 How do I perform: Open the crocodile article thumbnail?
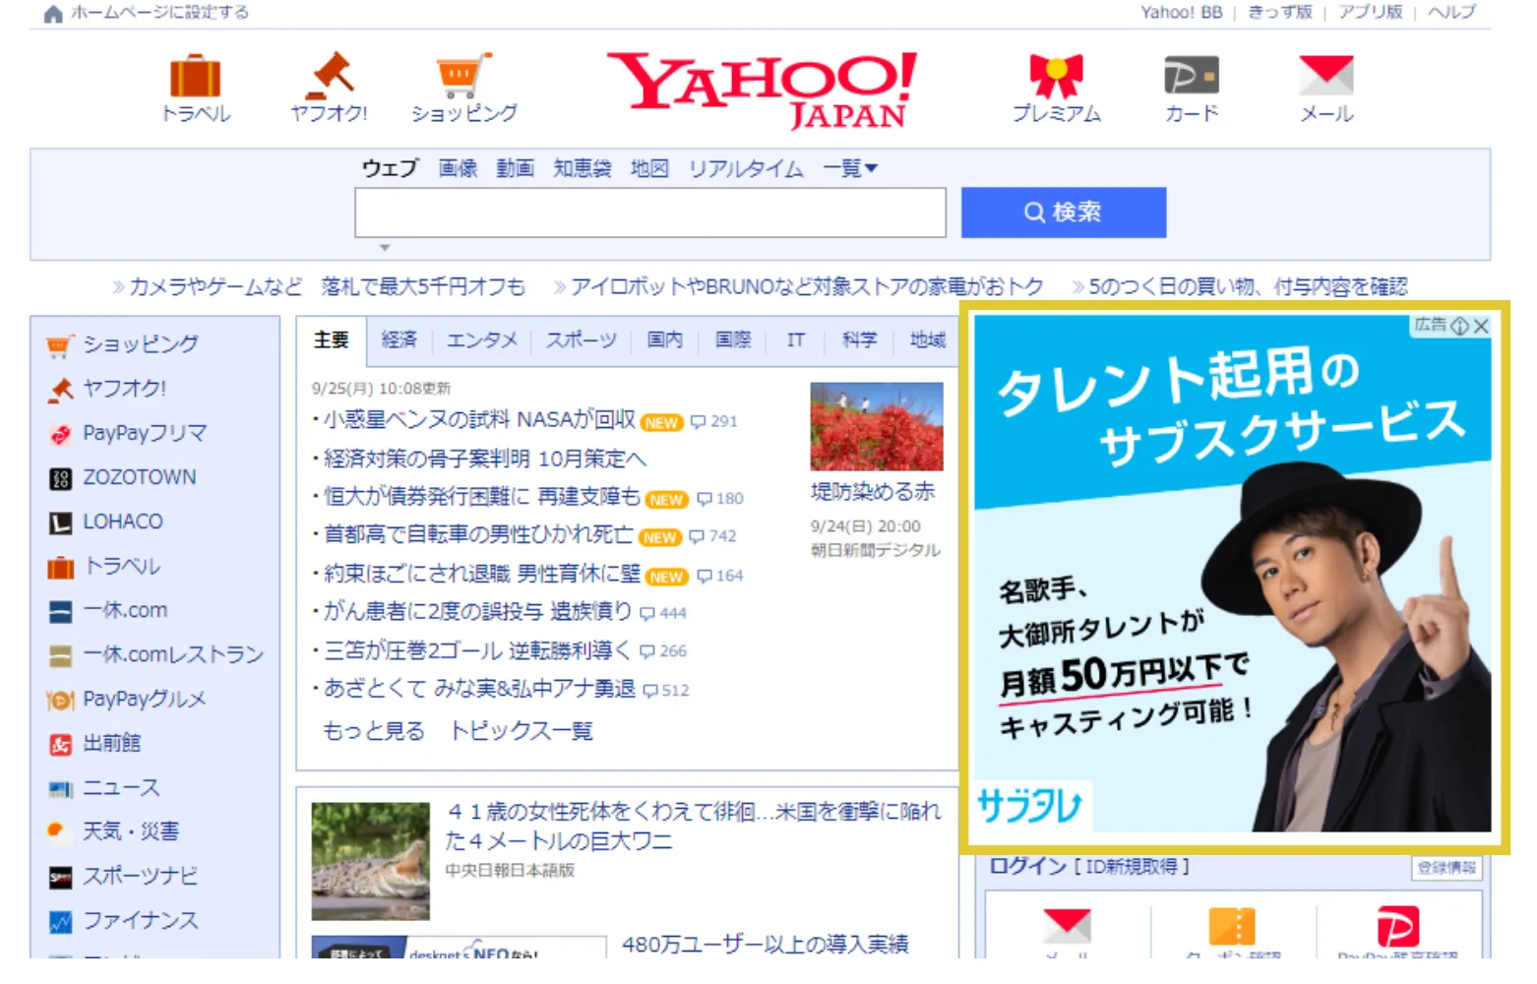(370, 861)
